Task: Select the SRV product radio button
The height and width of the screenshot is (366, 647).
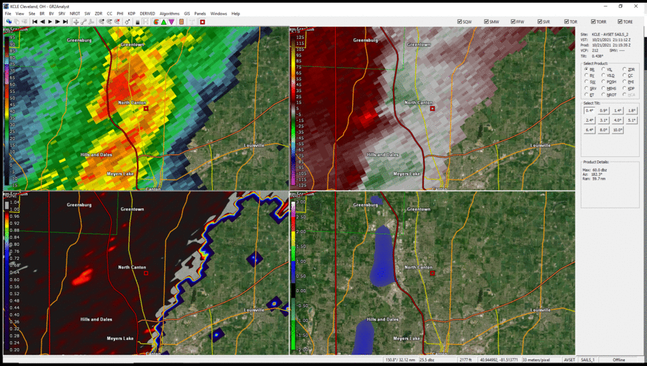Action: coord(586,88)
